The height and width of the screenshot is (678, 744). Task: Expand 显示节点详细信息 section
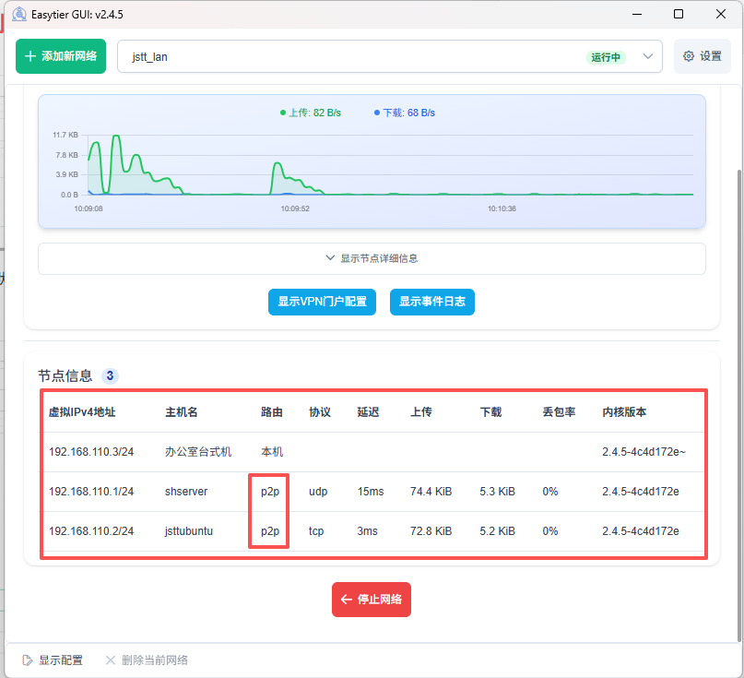[x=372, y=258]
